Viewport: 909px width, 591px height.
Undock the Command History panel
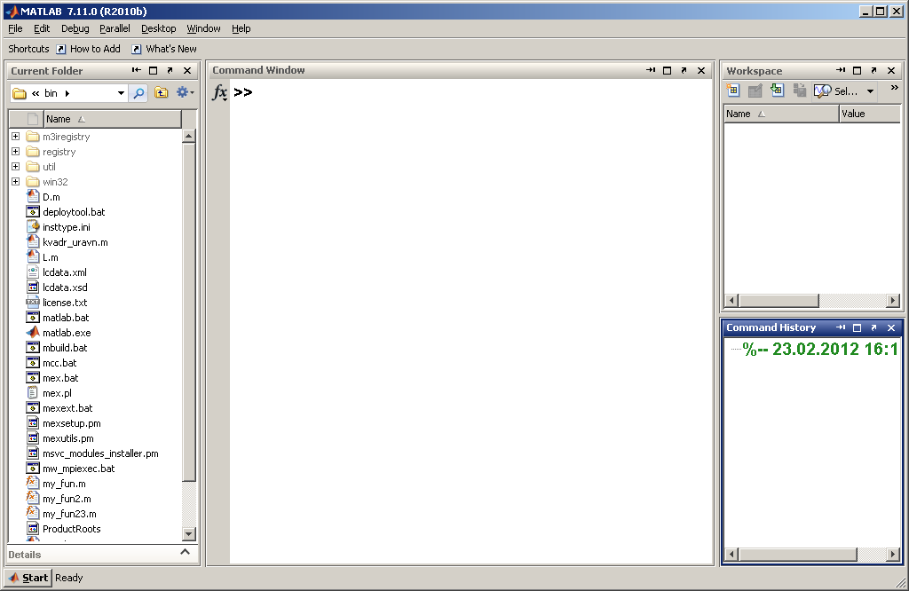873,327
